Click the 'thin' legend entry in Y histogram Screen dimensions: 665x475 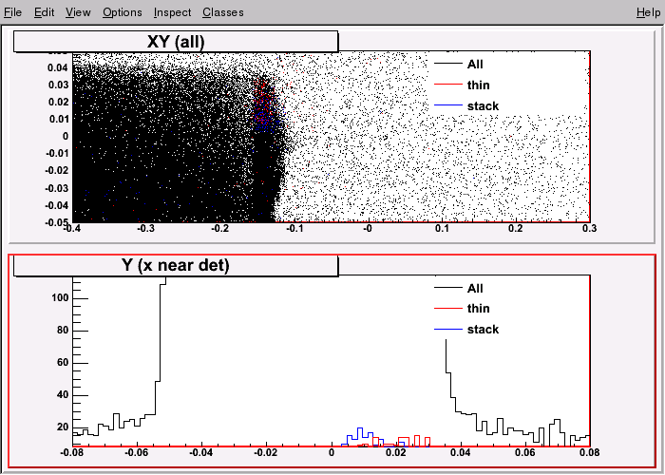[x=479, y=309]
